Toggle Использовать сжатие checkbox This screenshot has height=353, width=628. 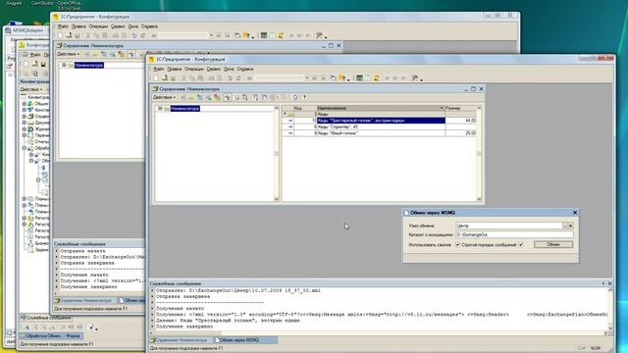tap(457, 244)
